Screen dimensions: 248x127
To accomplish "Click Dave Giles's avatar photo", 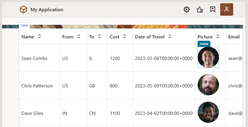I will 208,112.
